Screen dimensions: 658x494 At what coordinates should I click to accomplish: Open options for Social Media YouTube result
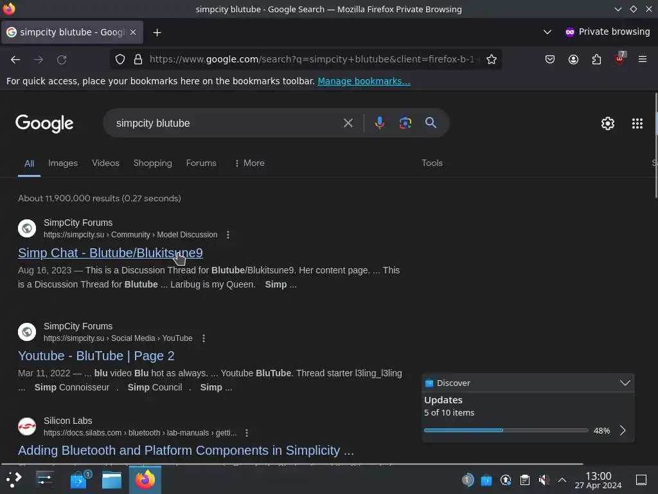tap(204, 338)
